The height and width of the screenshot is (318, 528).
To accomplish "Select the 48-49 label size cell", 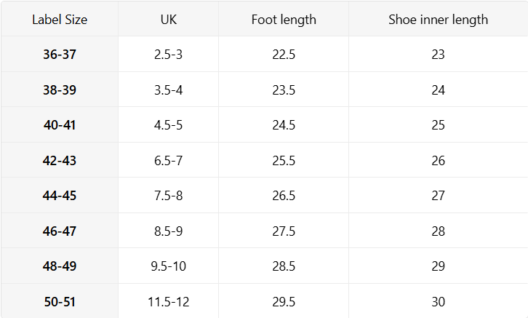I will pos(60,266).
